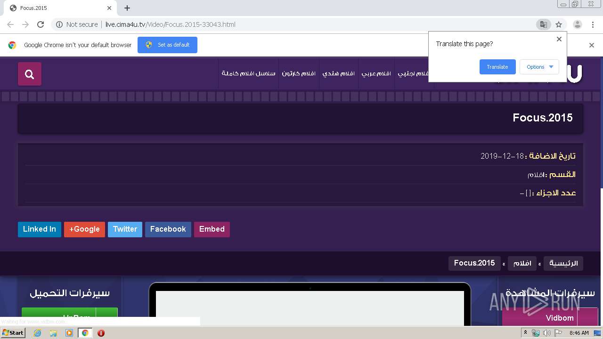Click the سيرفرات التحميل heading
The image size is (603, 339).
coord(70,293)
